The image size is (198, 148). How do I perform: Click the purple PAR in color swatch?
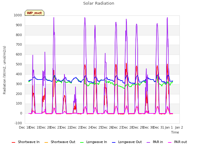point(148,142)
